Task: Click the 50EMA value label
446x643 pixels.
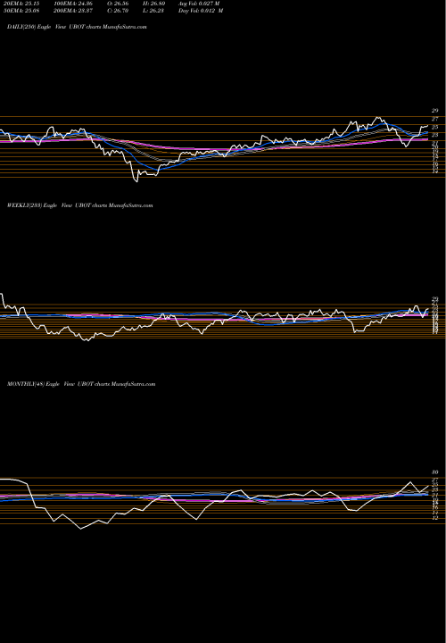Action: [x=20, y=11]
